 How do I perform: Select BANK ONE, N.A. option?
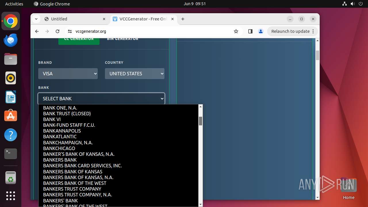(118, 108)
